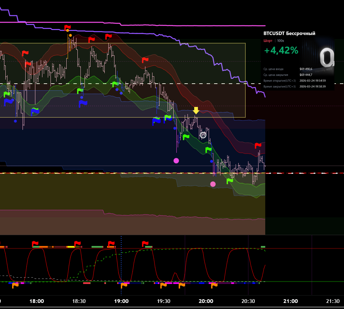
Task: Click the +4,42% profit value
Action: coord(281,51)
